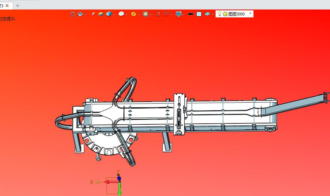Expand the view orientation dropdown arrow
Viewport: 330px width, 196px height.
coord(85,14)
